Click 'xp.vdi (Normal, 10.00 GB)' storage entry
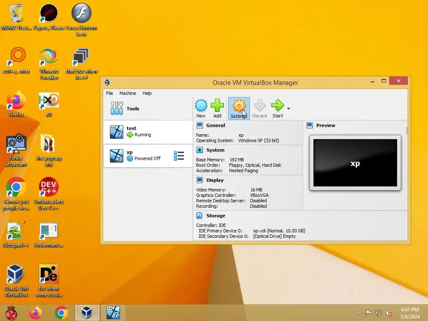Screen dimensions: 428x321 (279, 231)
